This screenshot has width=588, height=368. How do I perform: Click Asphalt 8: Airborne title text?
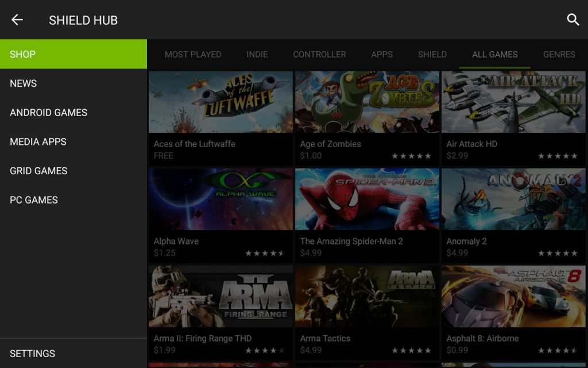[x=482, y=338]
